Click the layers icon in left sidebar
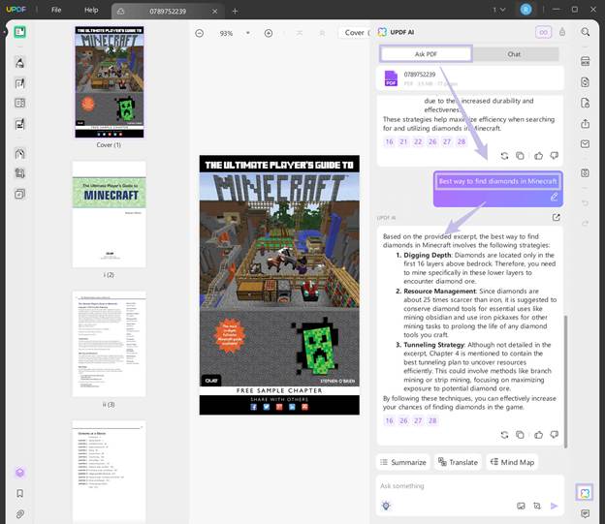Viewport: 605px width, 524px height. coord(19,473)
